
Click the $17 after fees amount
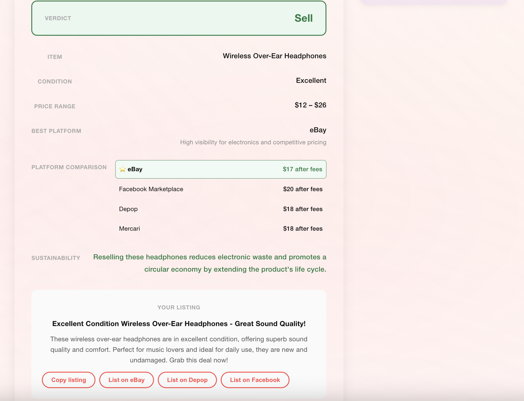pos(302,169)
